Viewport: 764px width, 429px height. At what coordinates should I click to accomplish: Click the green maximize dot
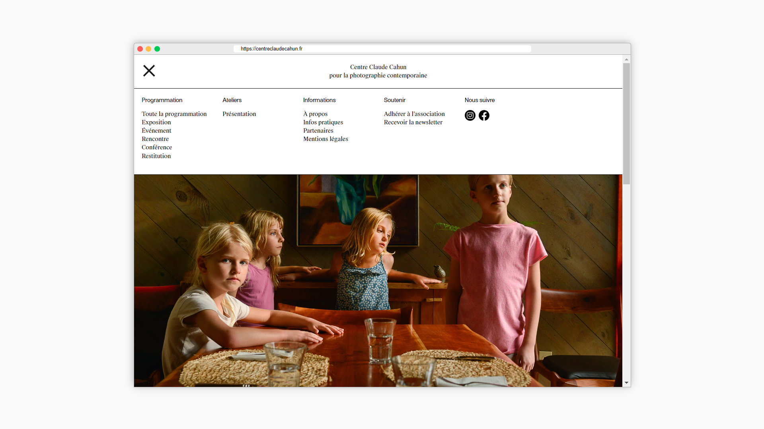157,49
